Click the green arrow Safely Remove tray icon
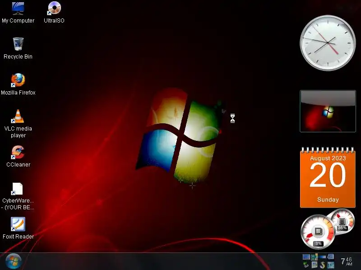The height and width of the screenshot is (270, 361). 306,265
